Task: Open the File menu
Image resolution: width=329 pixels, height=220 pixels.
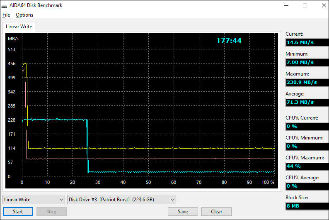Action: click(6, 15)
